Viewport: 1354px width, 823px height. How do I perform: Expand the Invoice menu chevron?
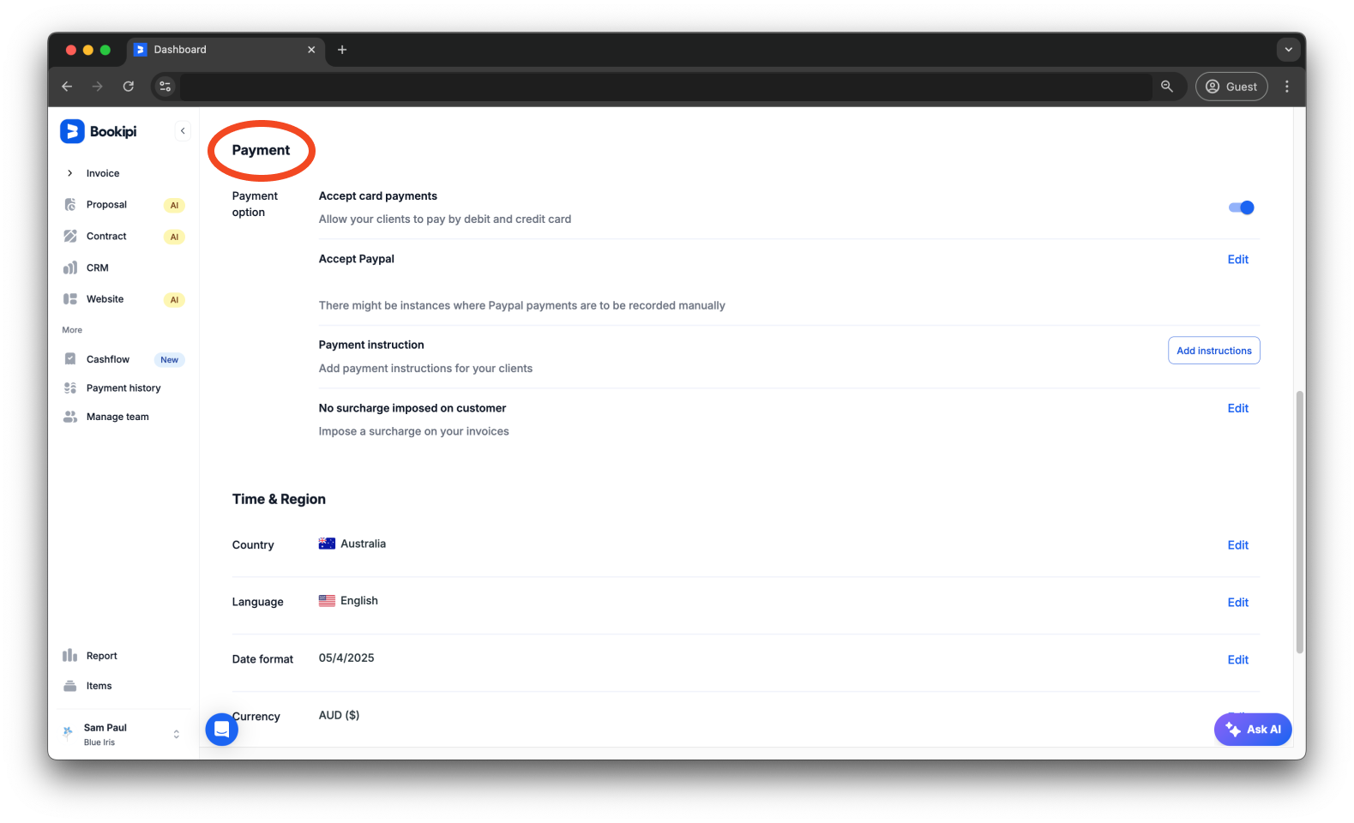point(70,173)
